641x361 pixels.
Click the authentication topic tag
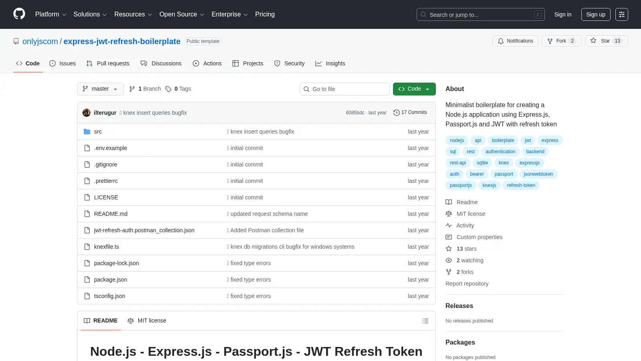pos(500,152)
